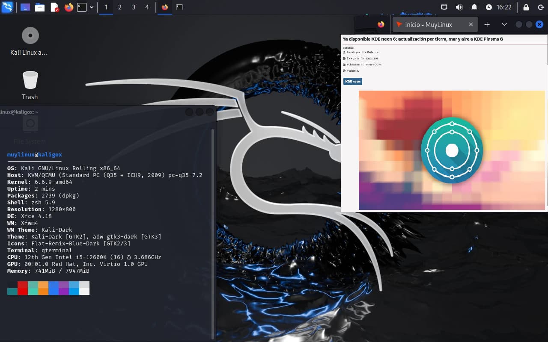The height and width of the screenshot is (342, 548).
Task: Select the terminal window in the taskbar
Action: [x=179, y=7]
